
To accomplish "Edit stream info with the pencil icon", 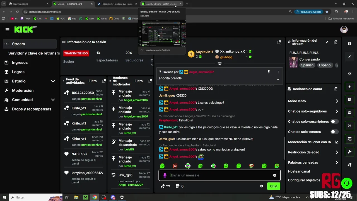I will (x=327, y=42).
